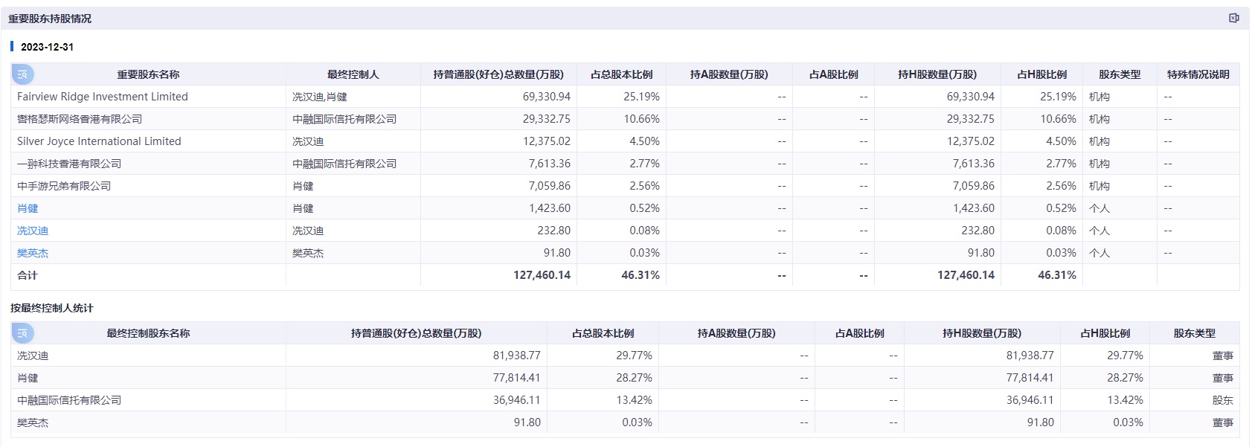The width and height of the screenshot is (1252, 447).
Task: Click the 127,460.14 total under 持H股数量
Action: 966,275
